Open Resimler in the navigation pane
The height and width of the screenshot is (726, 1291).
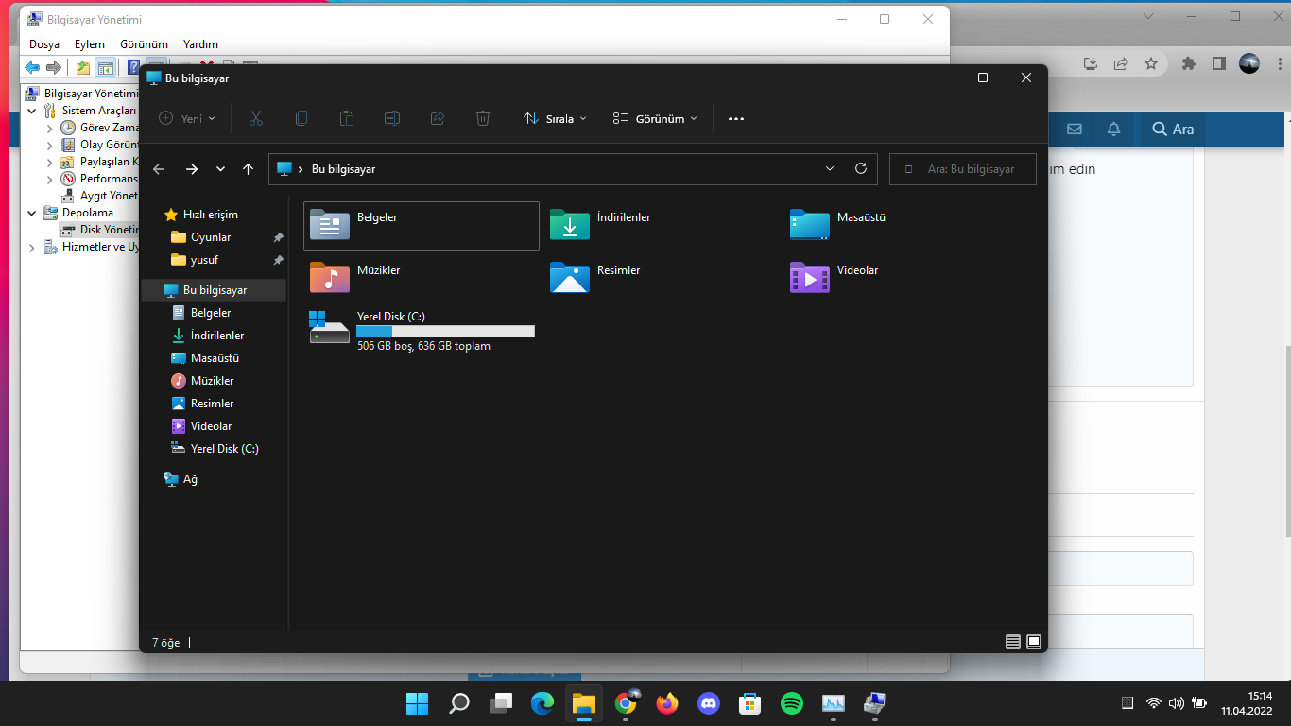click(212, 404)
